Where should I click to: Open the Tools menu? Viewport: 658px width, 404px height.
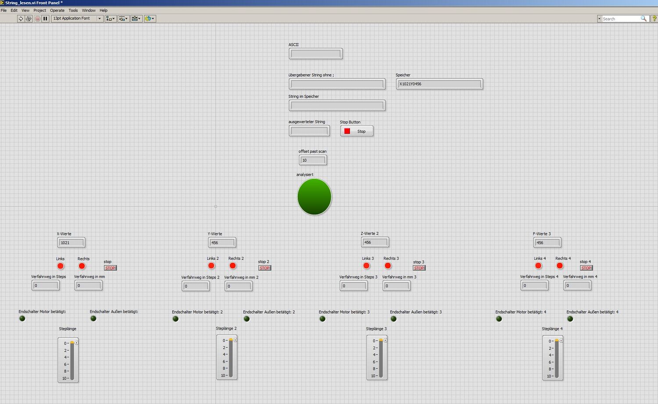(73, 10)
